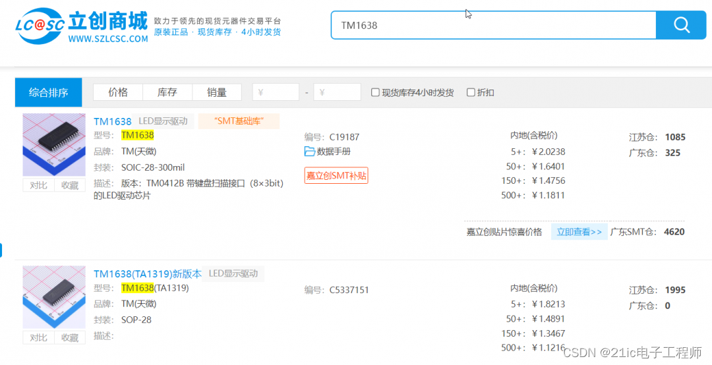Screen dimensions: 712x365
Task: Click the WWW.SZLCSC.COM site address text
Action: (x=108, y=40)
